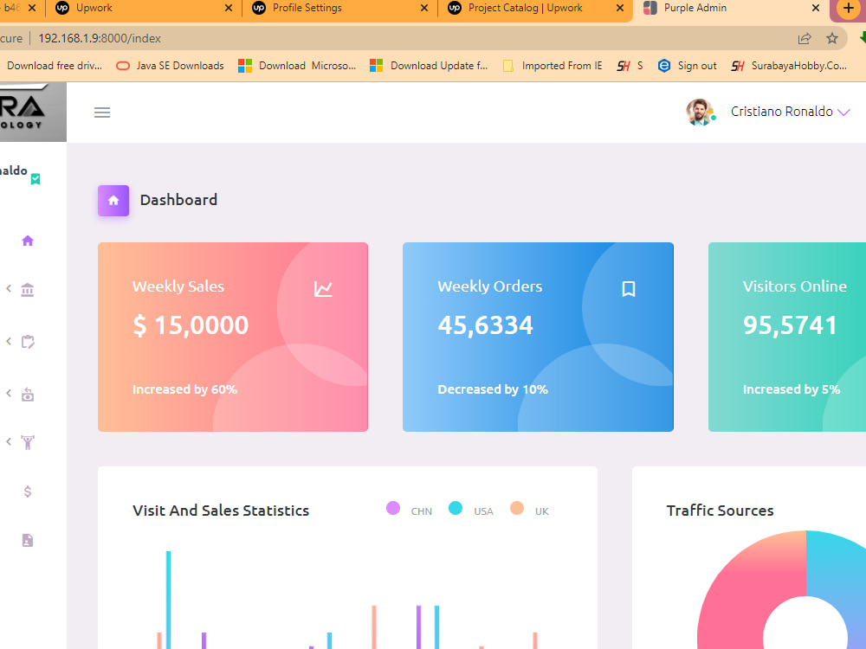Image resolution: width=866 pixels, height=649 pixels.
Task: Open the SurabayaHobby.Co... bookmark
Action: [789, 66]
